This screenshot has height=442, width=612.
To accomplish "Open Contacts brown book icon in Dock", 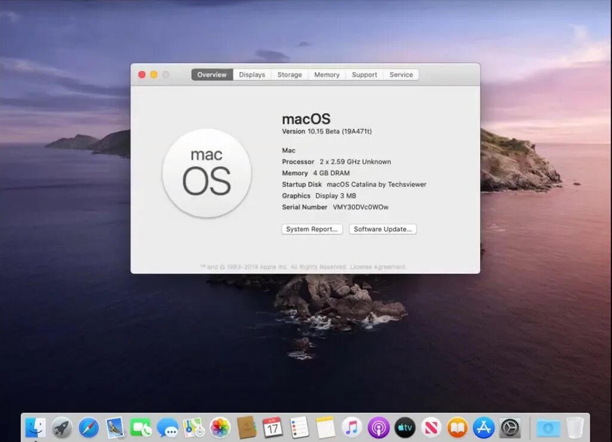I will click(247, 428).
